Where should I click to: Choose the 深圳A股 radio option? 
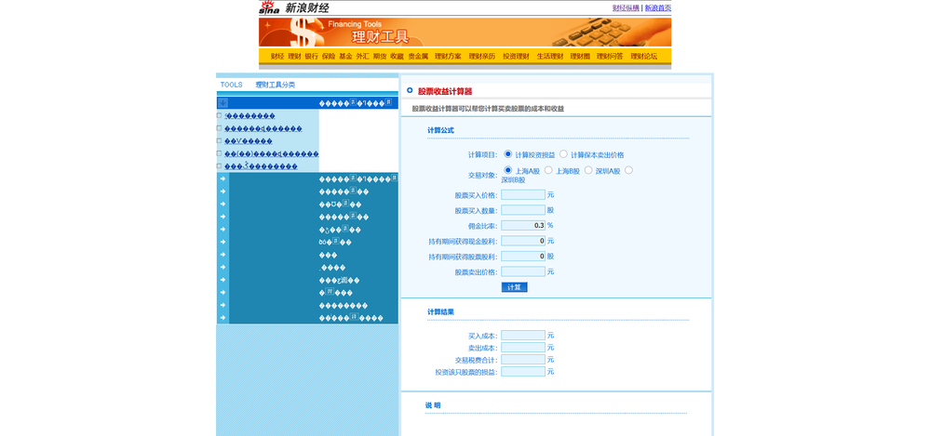click(x=588, y=170)
